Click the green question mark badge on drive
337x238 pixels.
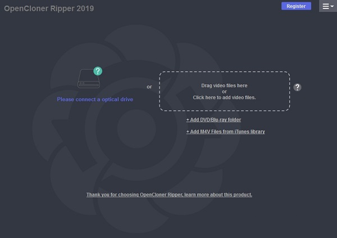pos(98,71)
